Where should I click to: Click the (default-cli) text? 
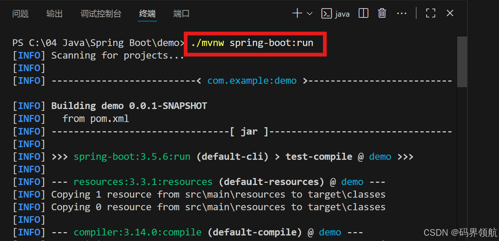point(232,156)
